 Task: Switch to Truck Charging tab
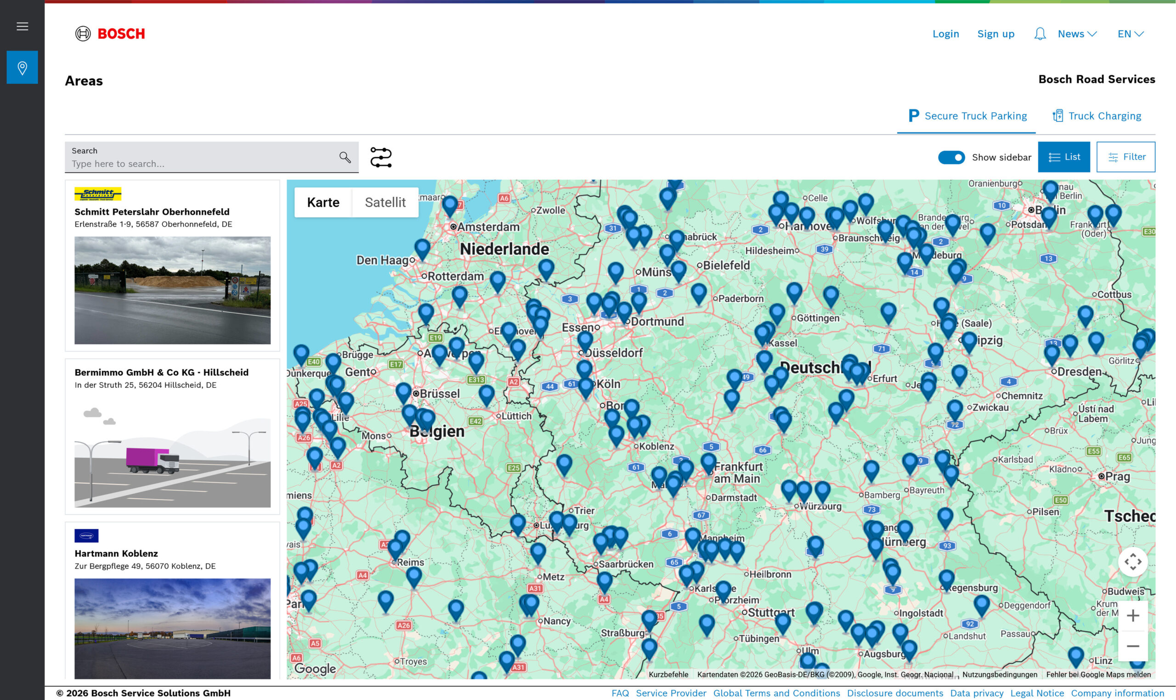1097,116
